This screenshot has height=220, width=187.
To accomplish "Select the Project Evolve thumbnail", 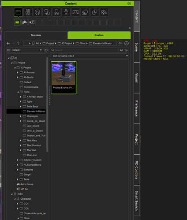I will [x=64, y=78].
